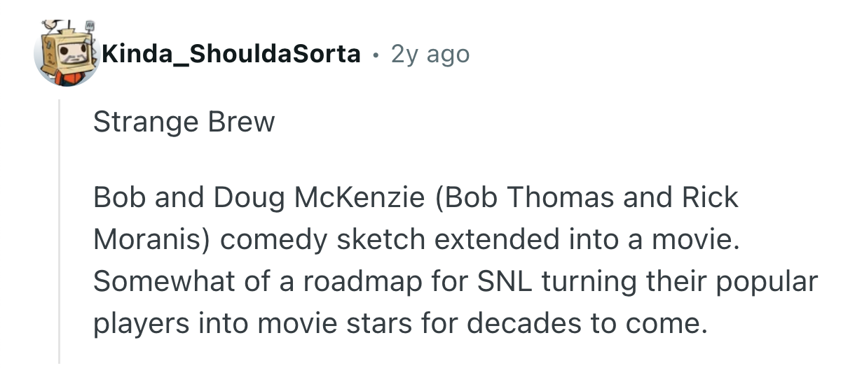Click the "2y ago" comment timestamp
The image size is (862, 368).
click(x=430, y=54)
